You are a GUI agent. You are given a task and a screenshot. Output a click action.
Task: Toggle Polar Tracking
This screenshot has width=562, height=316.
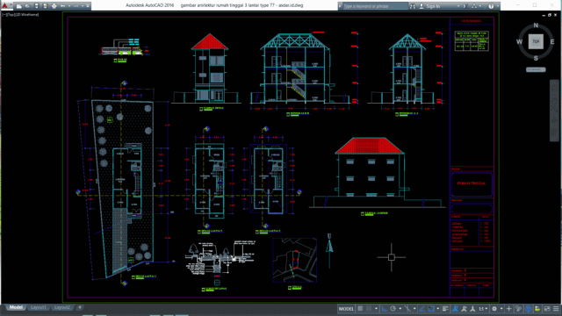[393, 308]
